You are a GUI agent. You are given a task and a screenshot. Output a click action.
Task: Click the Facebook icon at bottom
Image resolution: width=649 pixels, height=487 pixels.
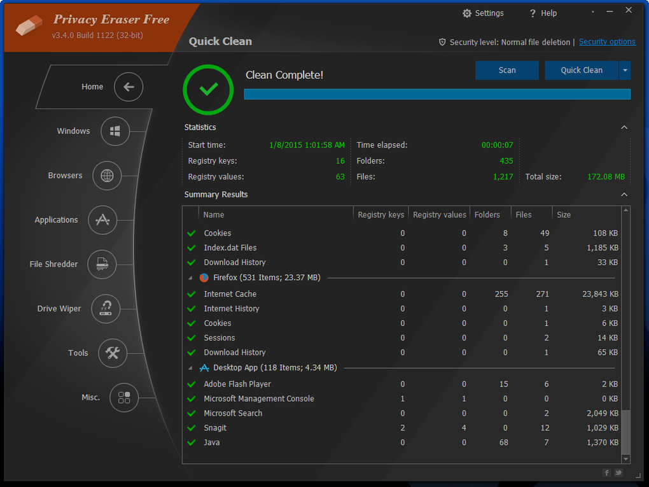coord(606,472)
